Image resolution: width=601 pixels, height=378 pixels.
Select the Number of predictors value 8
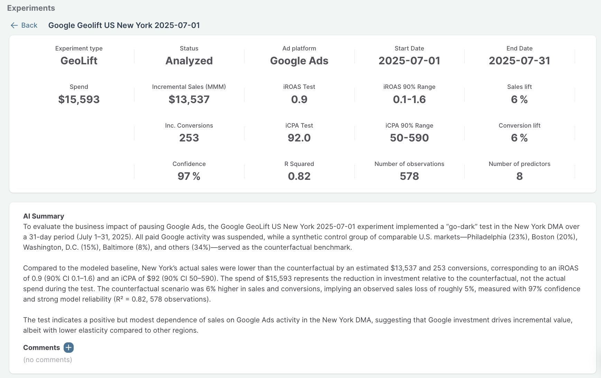[x=519, y=176]
